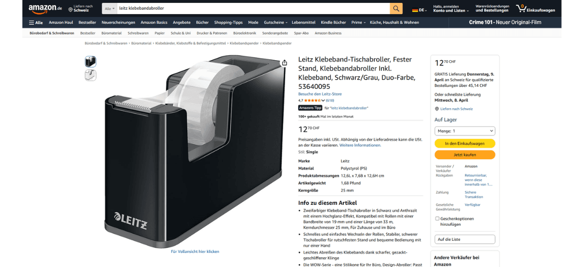The image size is (584, 267).
Task: Open the Alle hamburger menu
Action: coord(36,22)
